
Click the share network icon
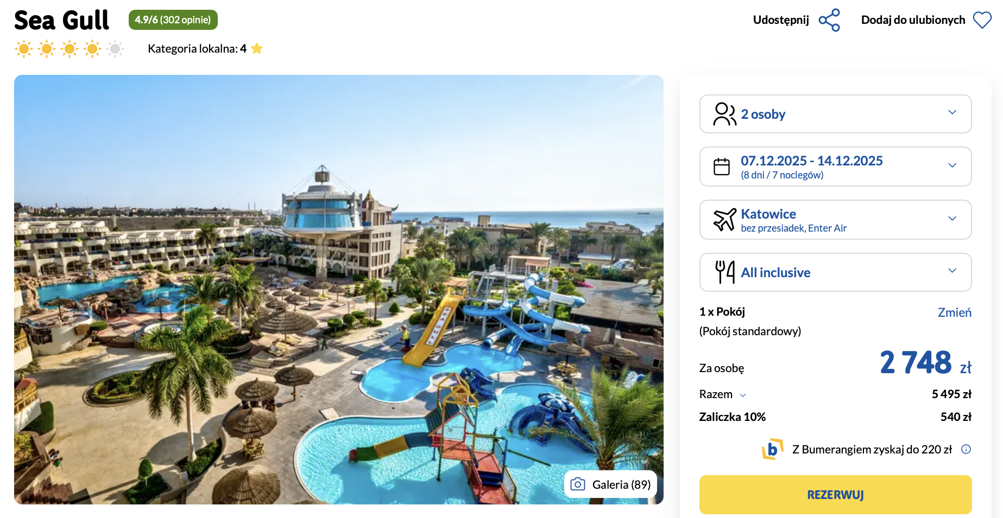829,20
